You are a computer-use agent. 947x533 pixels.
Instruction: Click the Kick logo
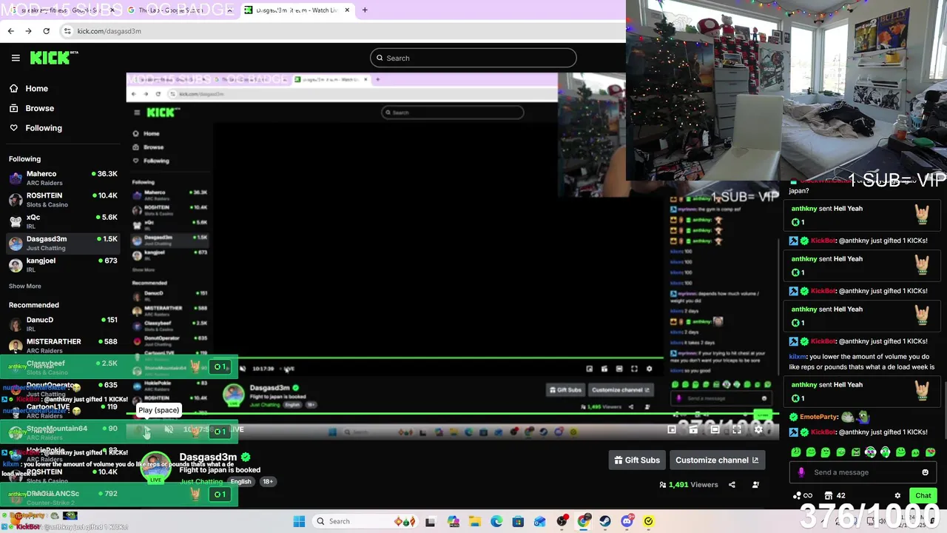[53, 58]
